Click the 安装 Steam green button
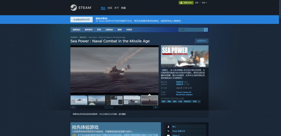Image resolution: width=281 pixels, height=136 pixels. tap(186, 3)
